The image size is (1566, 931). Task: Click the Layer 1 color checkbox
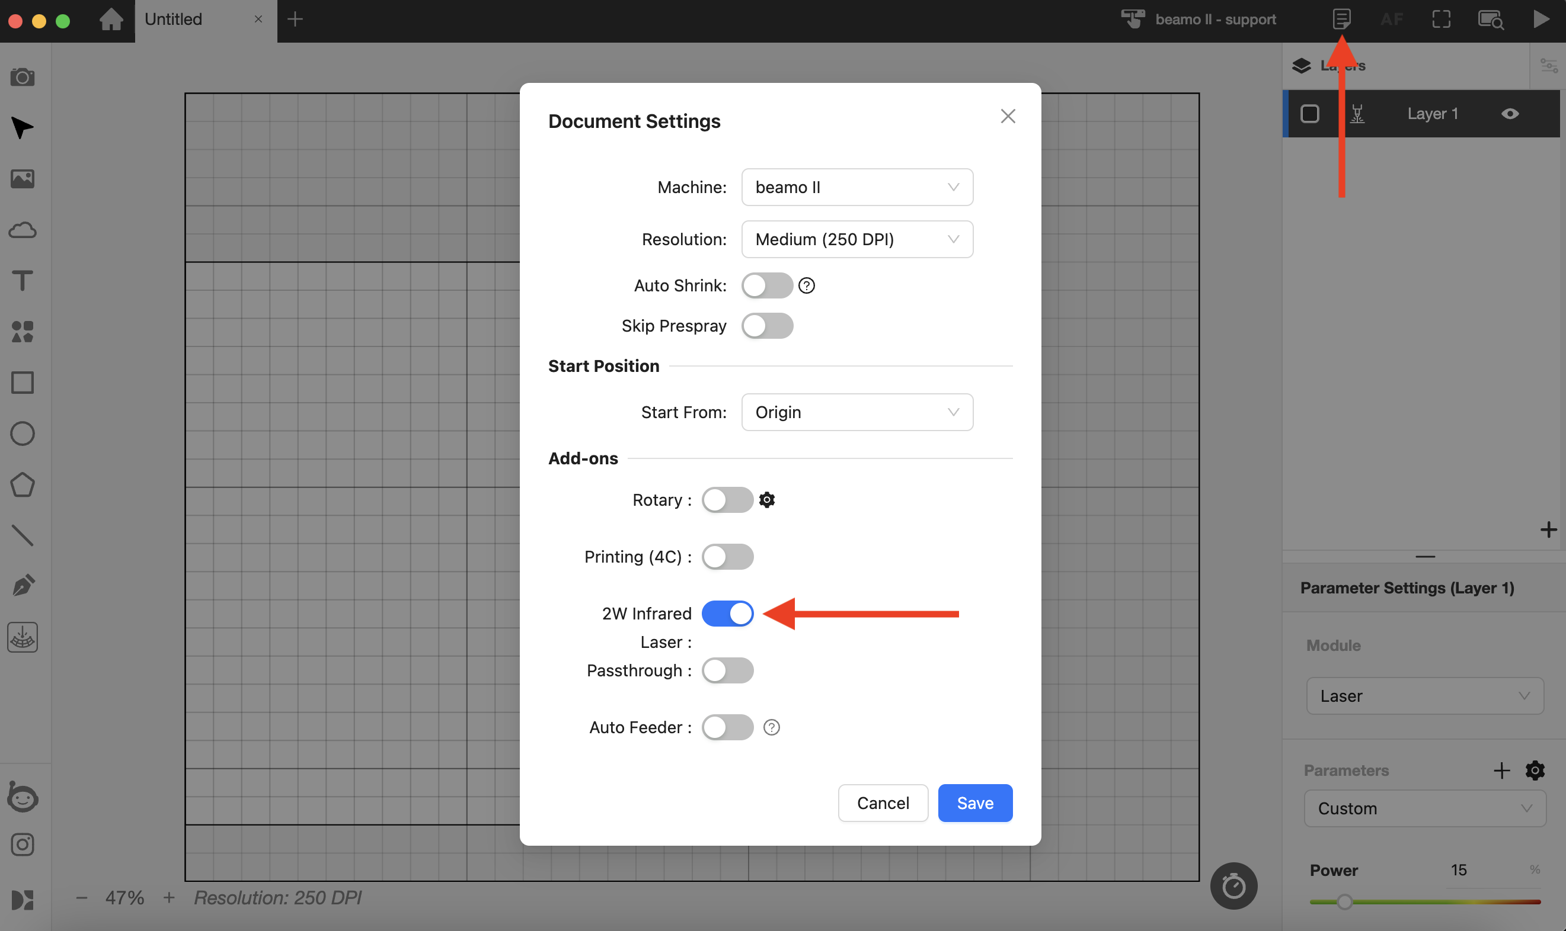1310,114
